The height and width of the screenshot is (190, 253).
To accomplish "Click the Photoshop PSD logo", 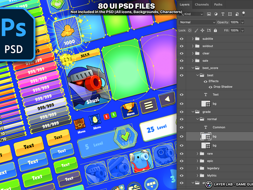I will [17, 34].
